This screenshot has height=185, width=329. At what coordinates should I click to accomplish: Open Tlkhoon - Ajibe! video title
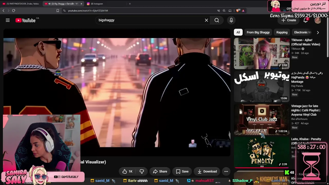coord(306,42)
